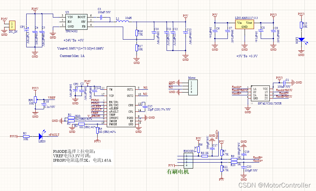Select resistor R3 on IMODE line
The height and width of the screenshot is (191, 316).
coord(82,124)
